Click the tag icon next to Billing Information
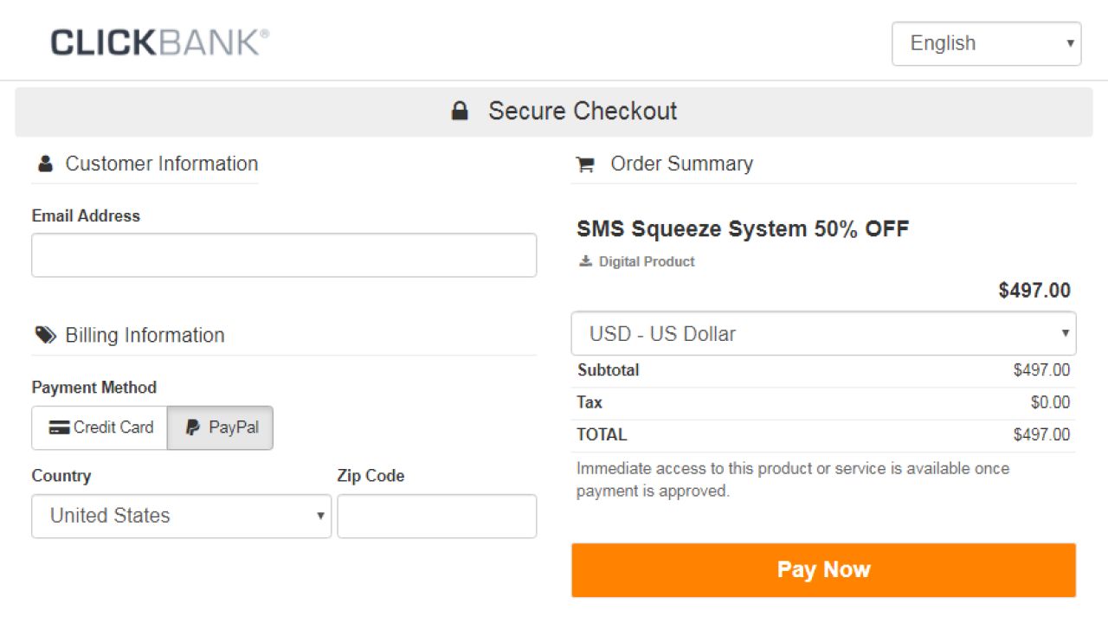1108x623 pixels. (44, 334)
